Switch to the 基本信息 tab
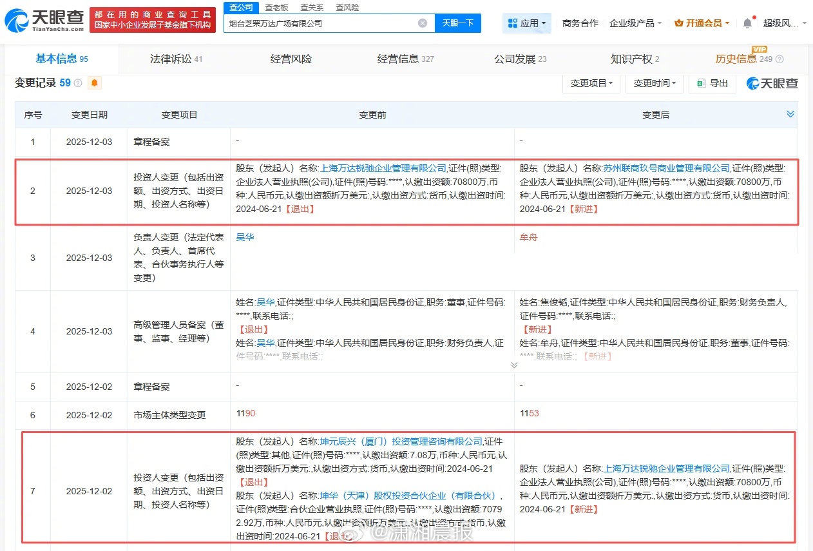 (x=61, y=59)
